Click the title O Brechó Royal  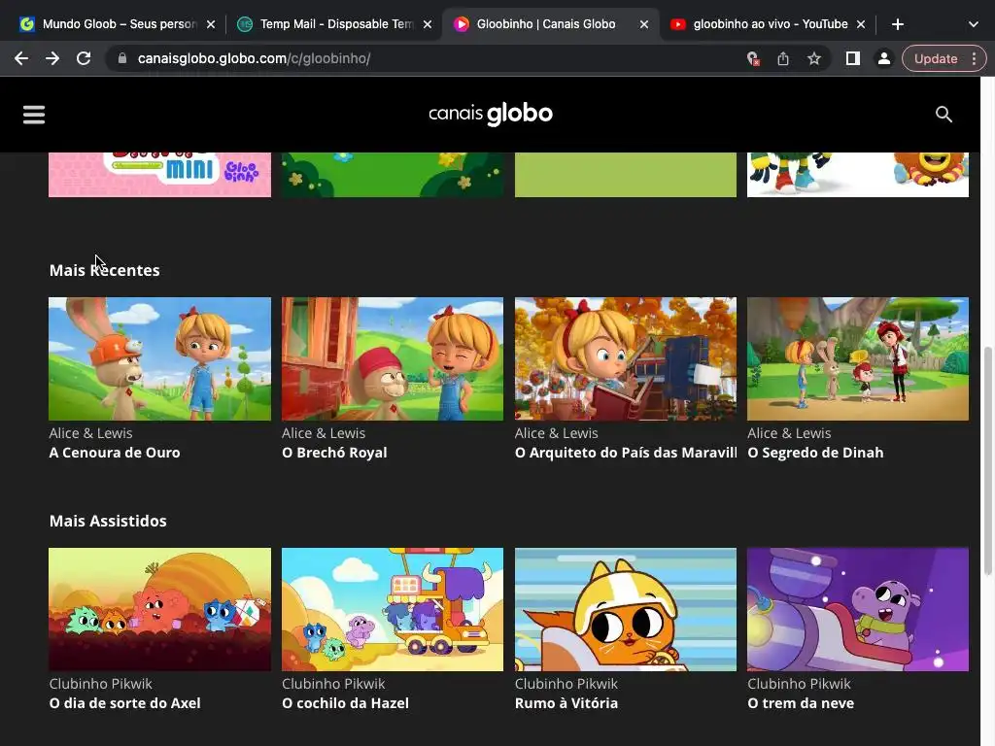click(334, 453)
